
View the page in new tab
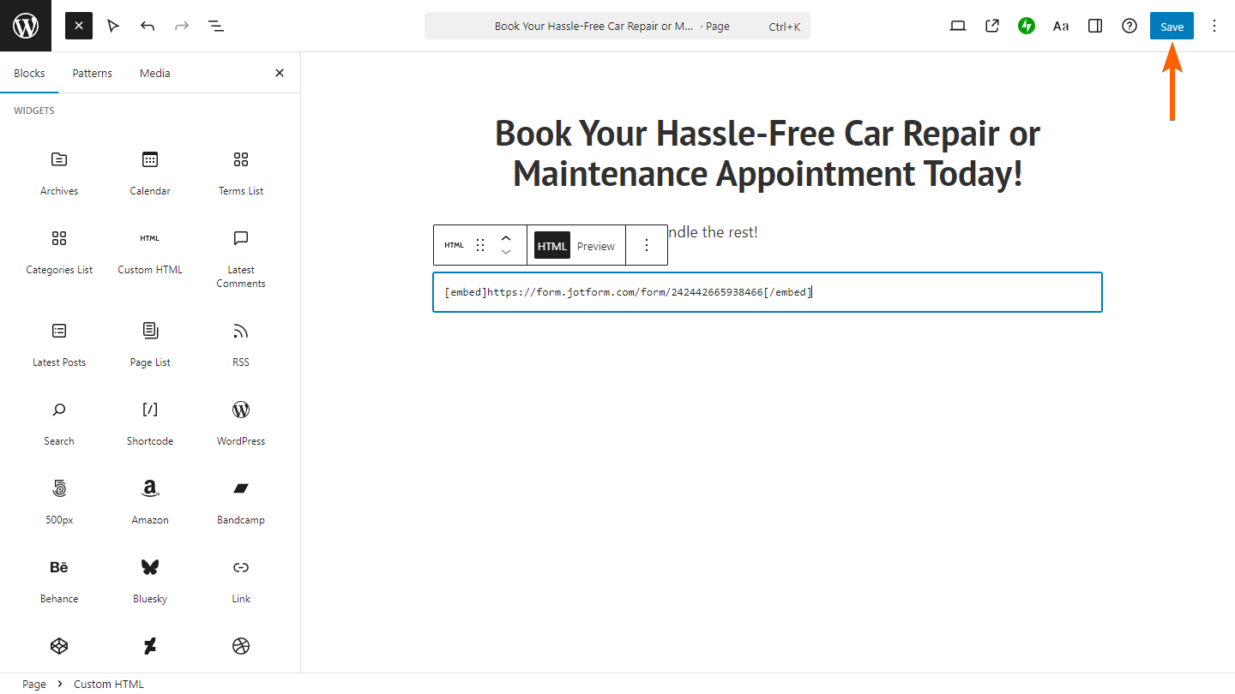[992, 26]
